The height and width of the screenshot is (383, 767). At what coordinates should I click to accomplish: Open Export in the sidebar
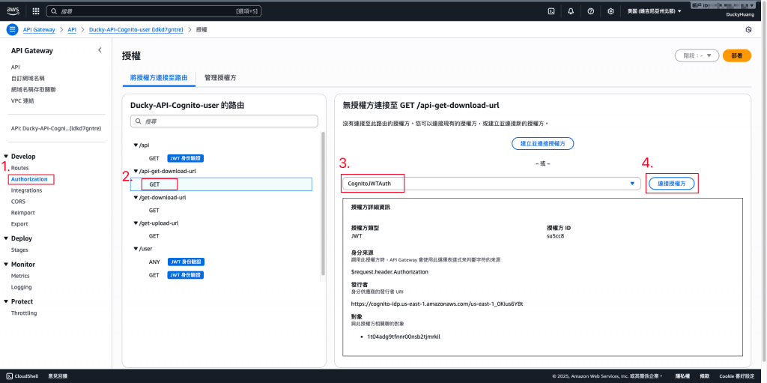[19, 224]
